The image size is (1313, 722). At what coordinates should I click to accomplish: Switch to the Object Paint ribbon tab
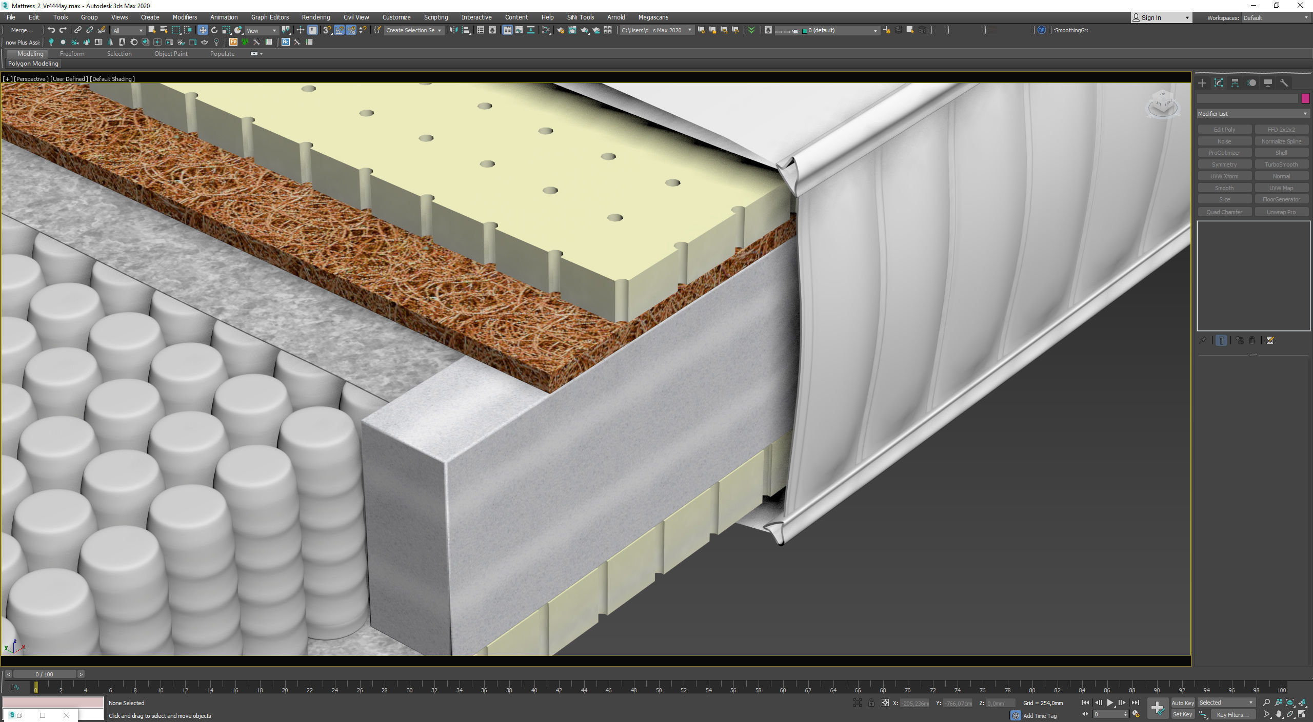171,54
